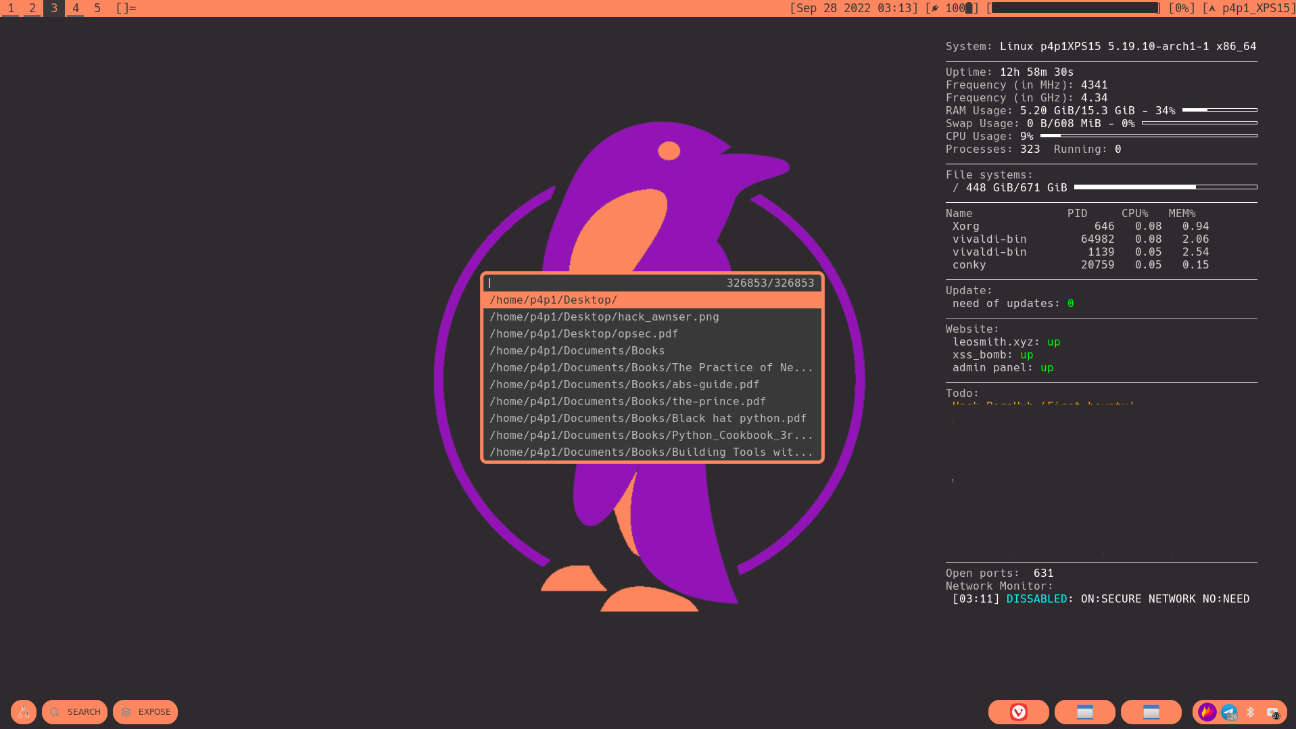Switch to workspace tag 5
The image size is (1296, 729).
pyautogui.click(x=97, y=8)
